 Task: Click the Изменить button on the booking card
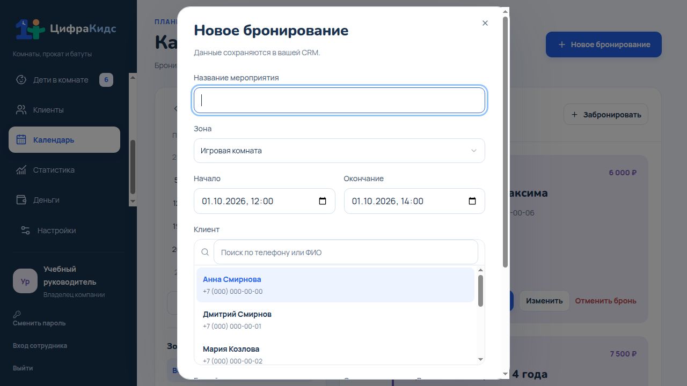coord(544,301)
